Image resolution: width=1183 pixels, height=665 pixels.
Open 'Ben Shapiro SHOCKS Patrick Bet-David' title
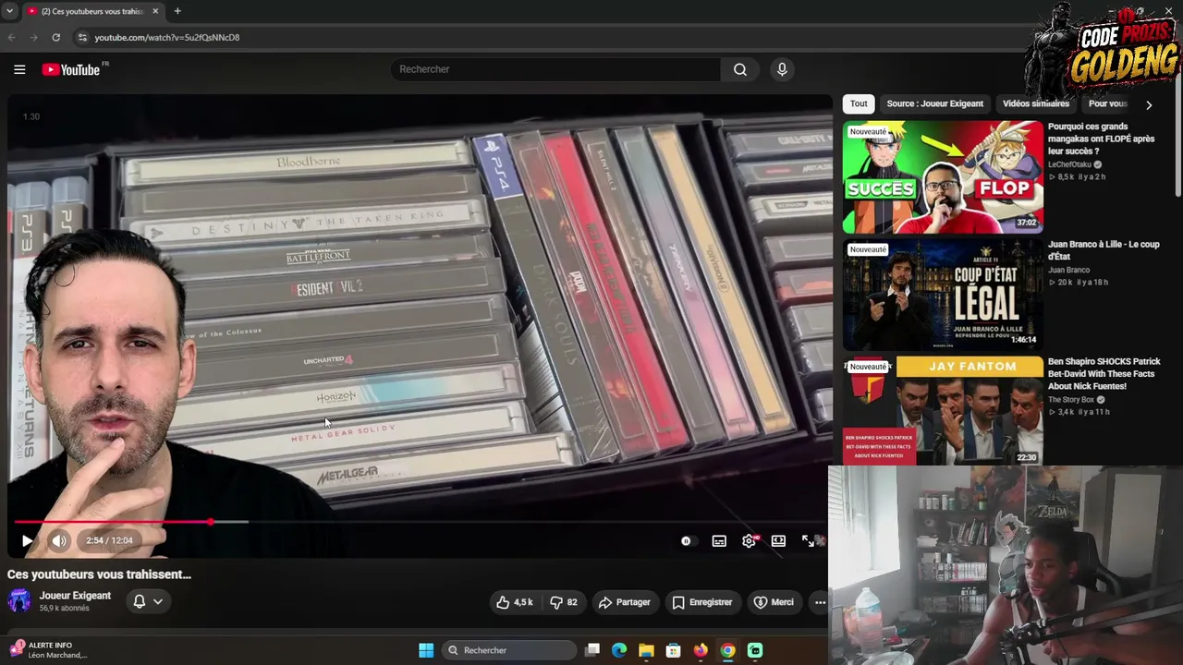[x=1104, y=373]
